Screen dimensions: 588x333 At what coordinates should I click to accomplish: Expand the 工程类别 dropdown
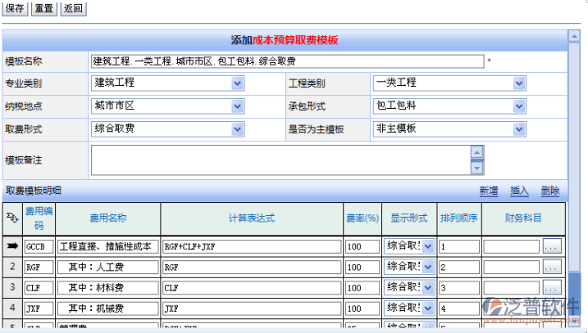[x=519, y=83]
